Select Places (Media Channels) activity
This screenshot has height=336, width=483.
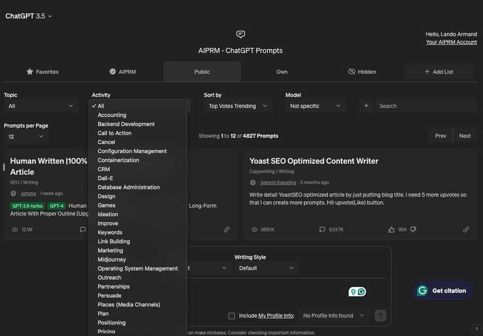click(138, 305)
